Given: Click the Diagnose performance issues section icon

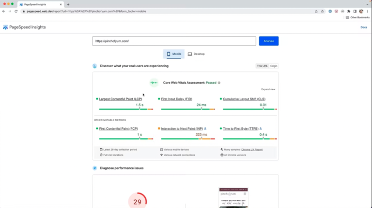Looking at the screenshot, I should pyautogui.click(x=94, y=168).
